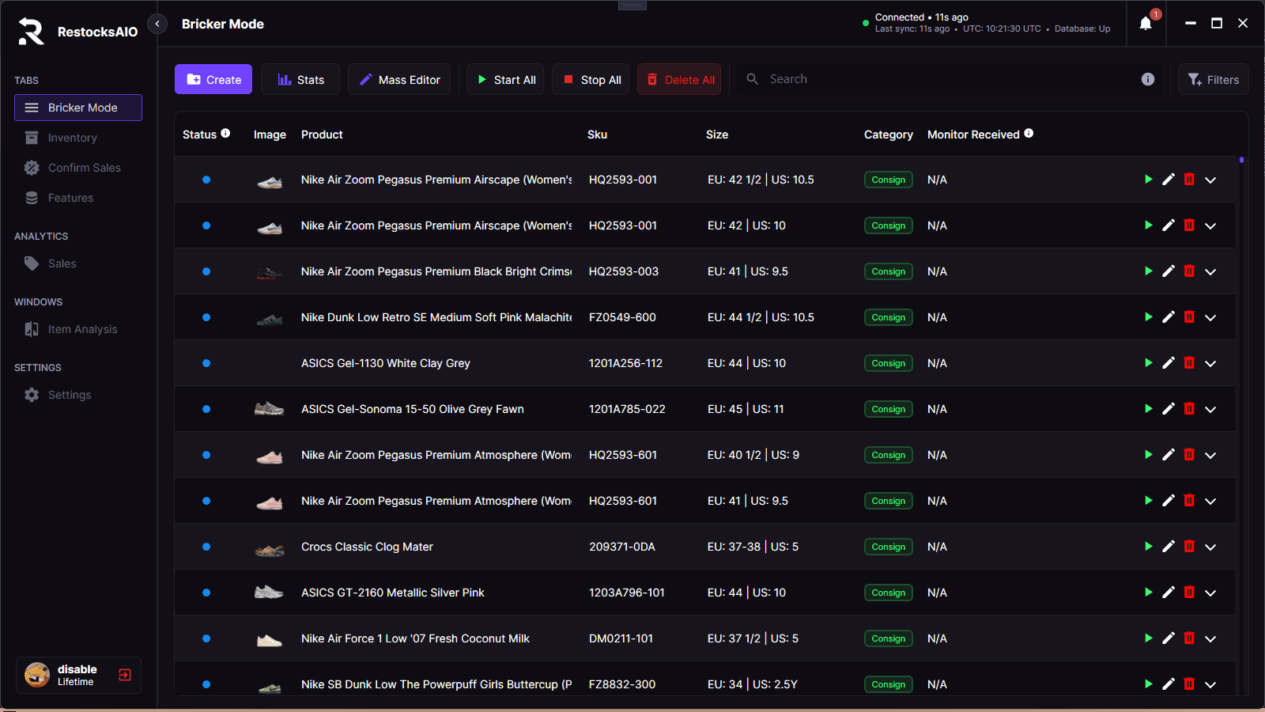Click the Consign tag on ASICS GT-2160 row
Image resolution: width=1265 pixels, height=712 pixels.
coord(889,593)
